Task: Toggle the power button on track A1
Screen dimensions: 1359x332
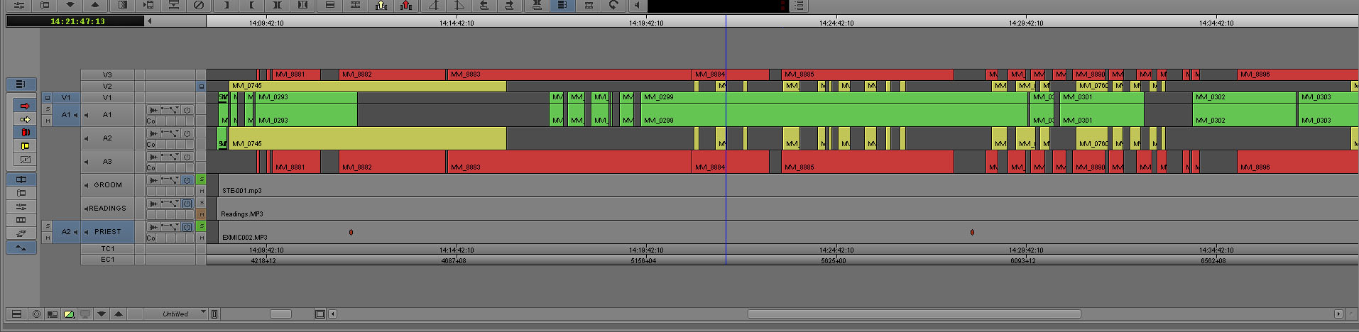Action: [x=187, y=110]
